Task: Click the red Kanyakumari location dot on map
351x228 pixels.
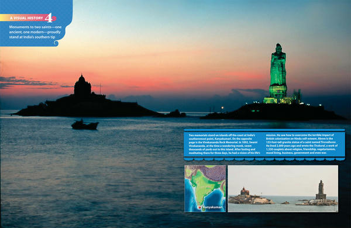Action: click(x=199, y=208)
